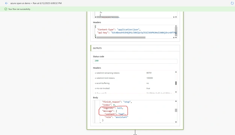235x135 pixels.
Task: Click the Status code field showing 200
Action: tap(135, 61)
